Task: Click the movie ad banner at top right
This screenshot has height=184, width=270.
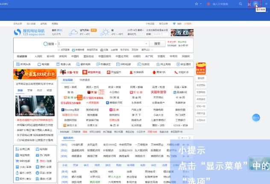Action: click(182, 32)
